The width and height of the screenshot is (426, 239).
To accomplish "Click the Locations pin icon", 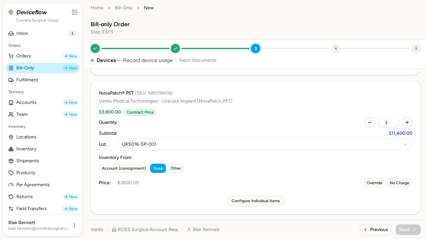I will 11,137.
